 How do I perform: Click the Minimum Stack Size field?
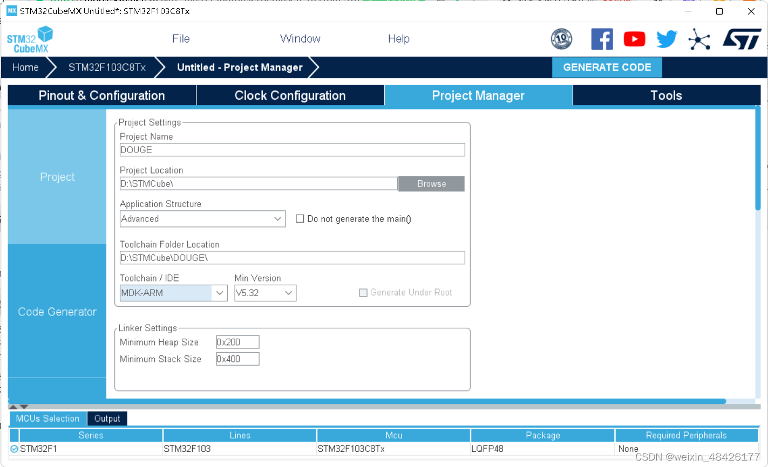tap(237, 359)
